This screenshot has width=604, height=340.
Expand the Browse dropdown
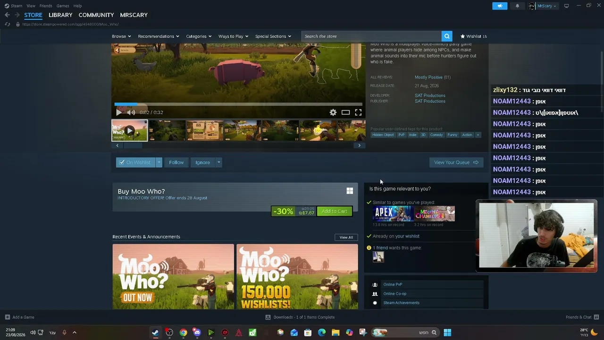point(121,36)
